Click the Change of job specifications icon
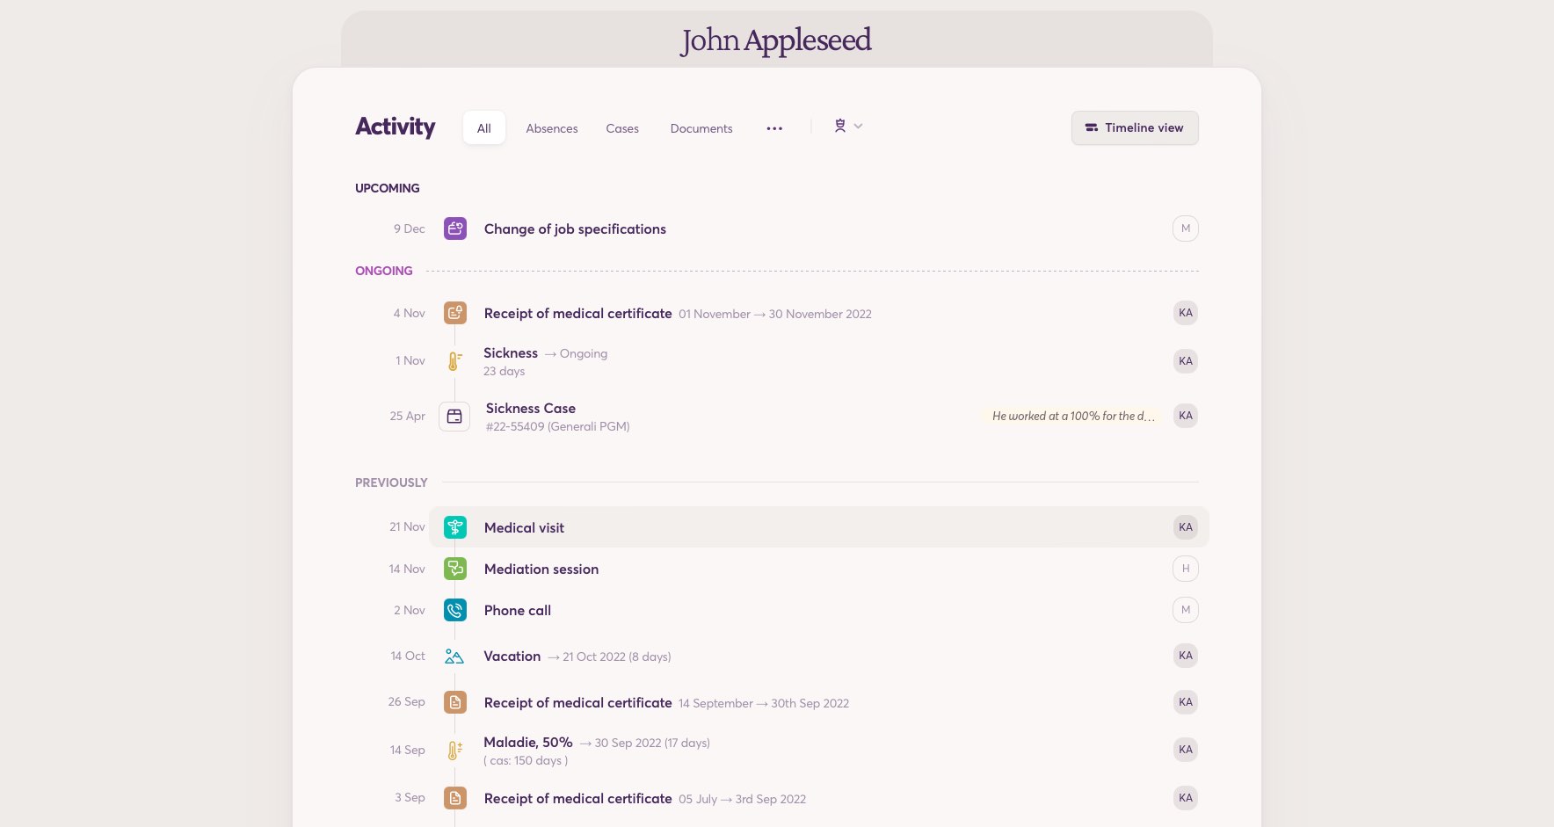The height and width of the screenshot is (827, 1554). (455, 229)
